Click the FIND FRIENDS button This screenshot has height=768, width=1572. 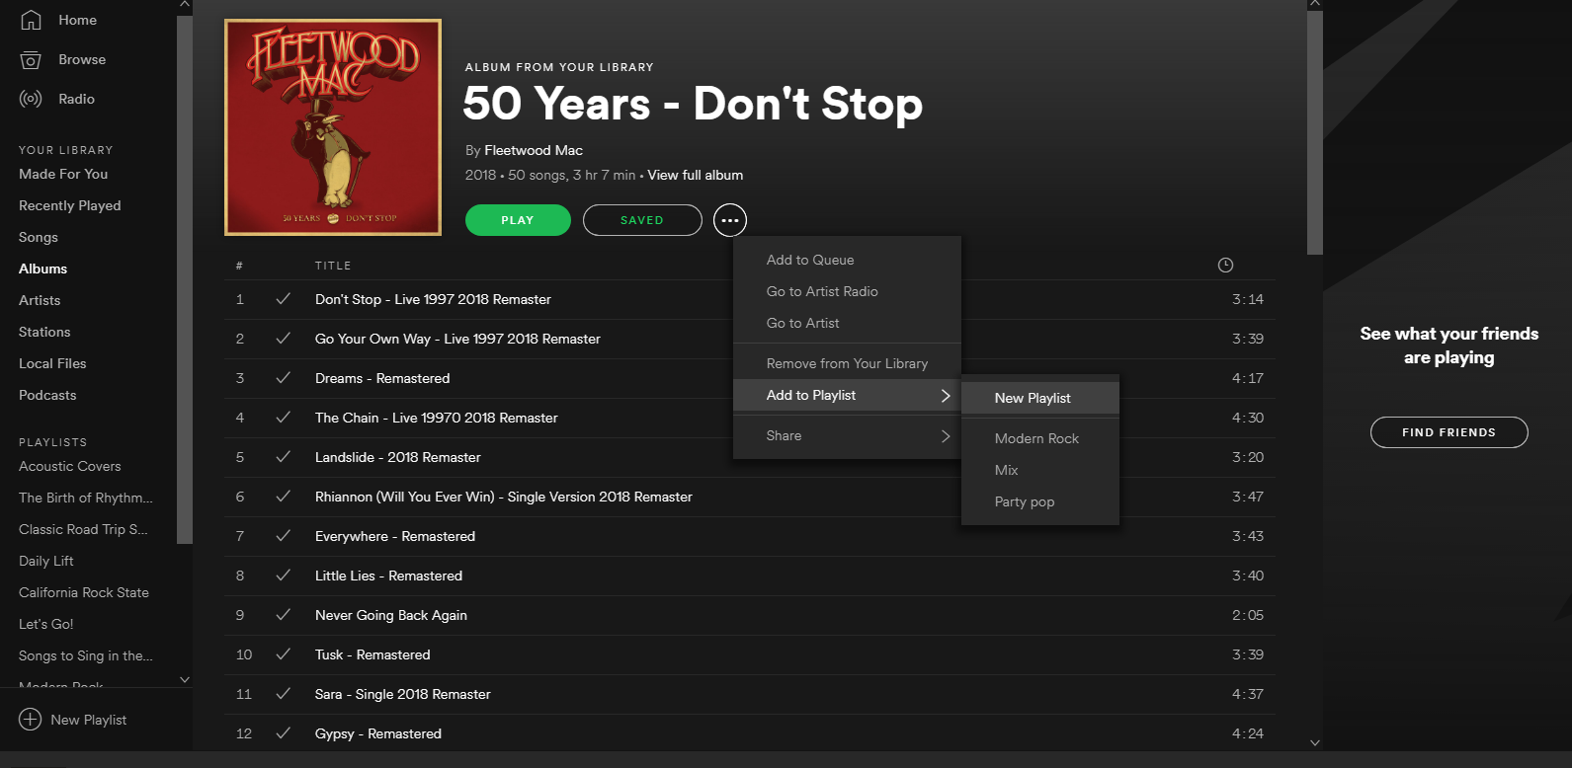click(x=1448, y=432)
